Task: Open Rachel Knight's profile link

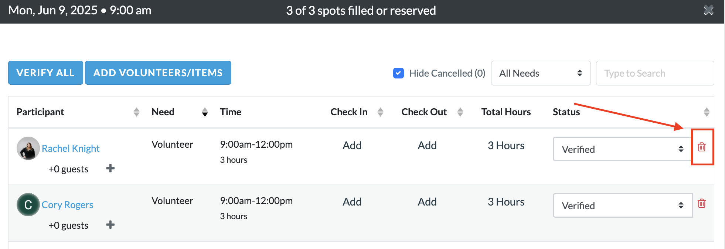Action: 71,148
